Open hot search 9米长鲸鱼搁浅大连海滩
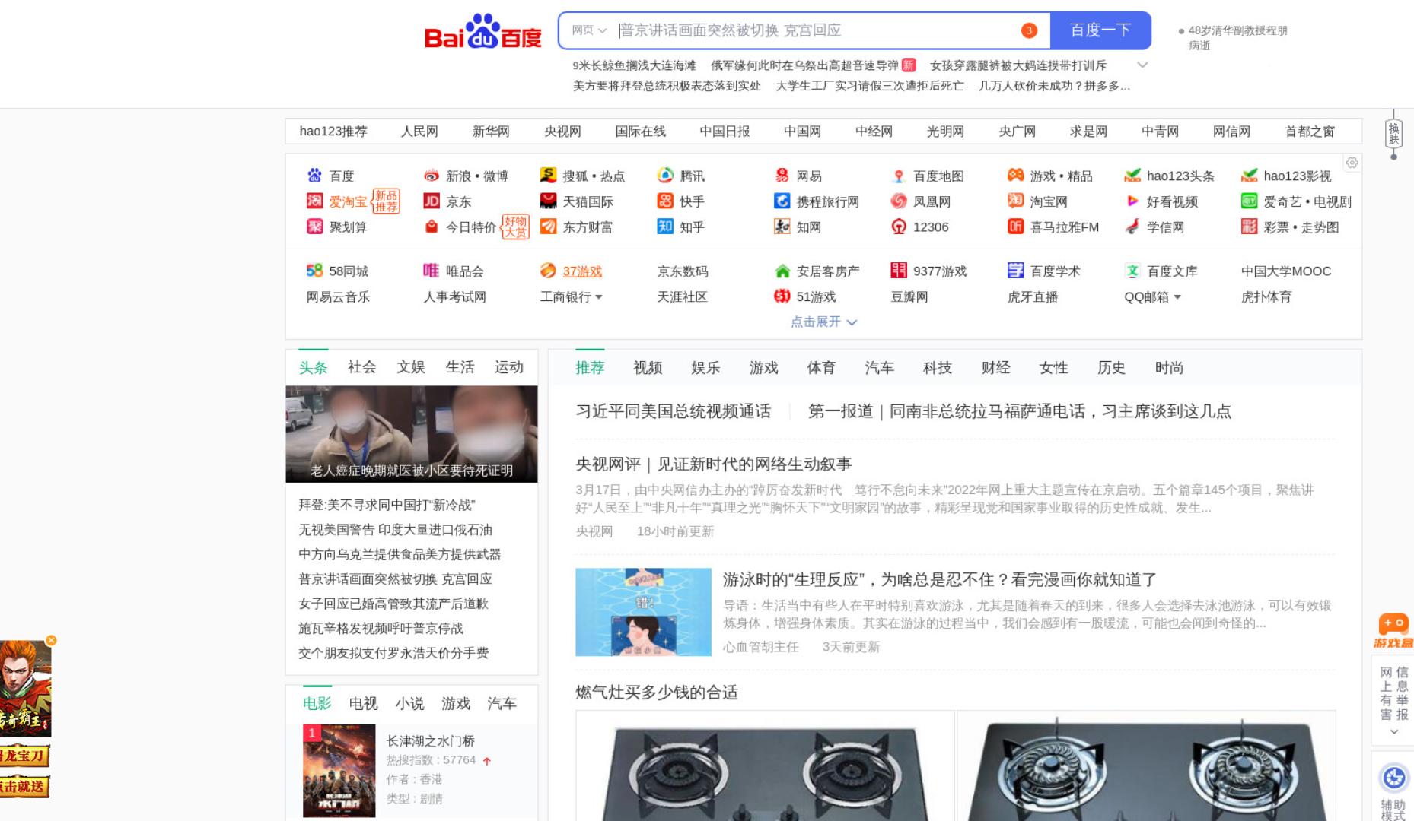The image size is (1414, 821). (634, 65)
